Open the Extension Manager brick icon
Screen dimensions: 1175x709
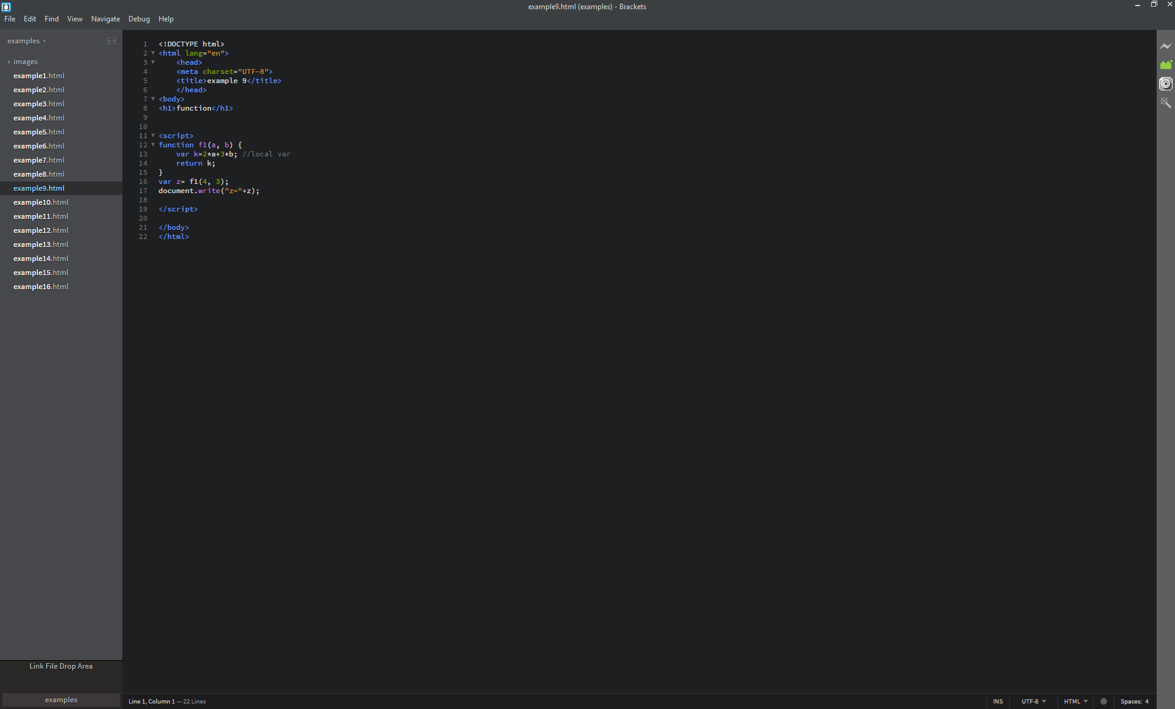[1166, 65]
